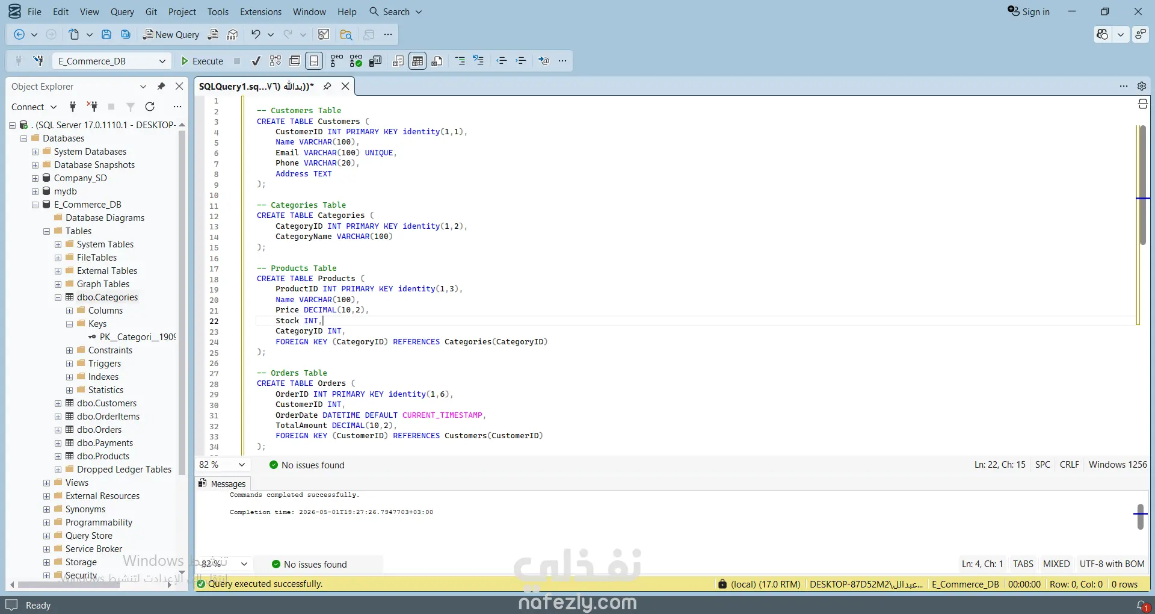
Task: Open Find in Files icon
Action: 346,35
